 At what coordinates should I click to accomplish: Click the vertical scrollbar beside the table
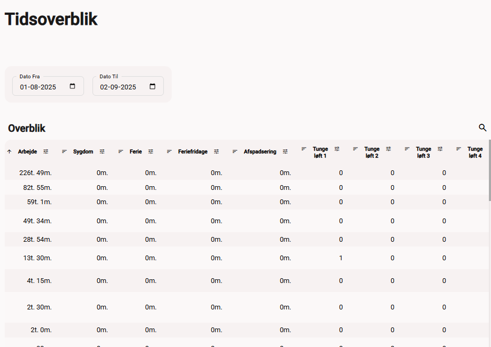pos(489,169)
